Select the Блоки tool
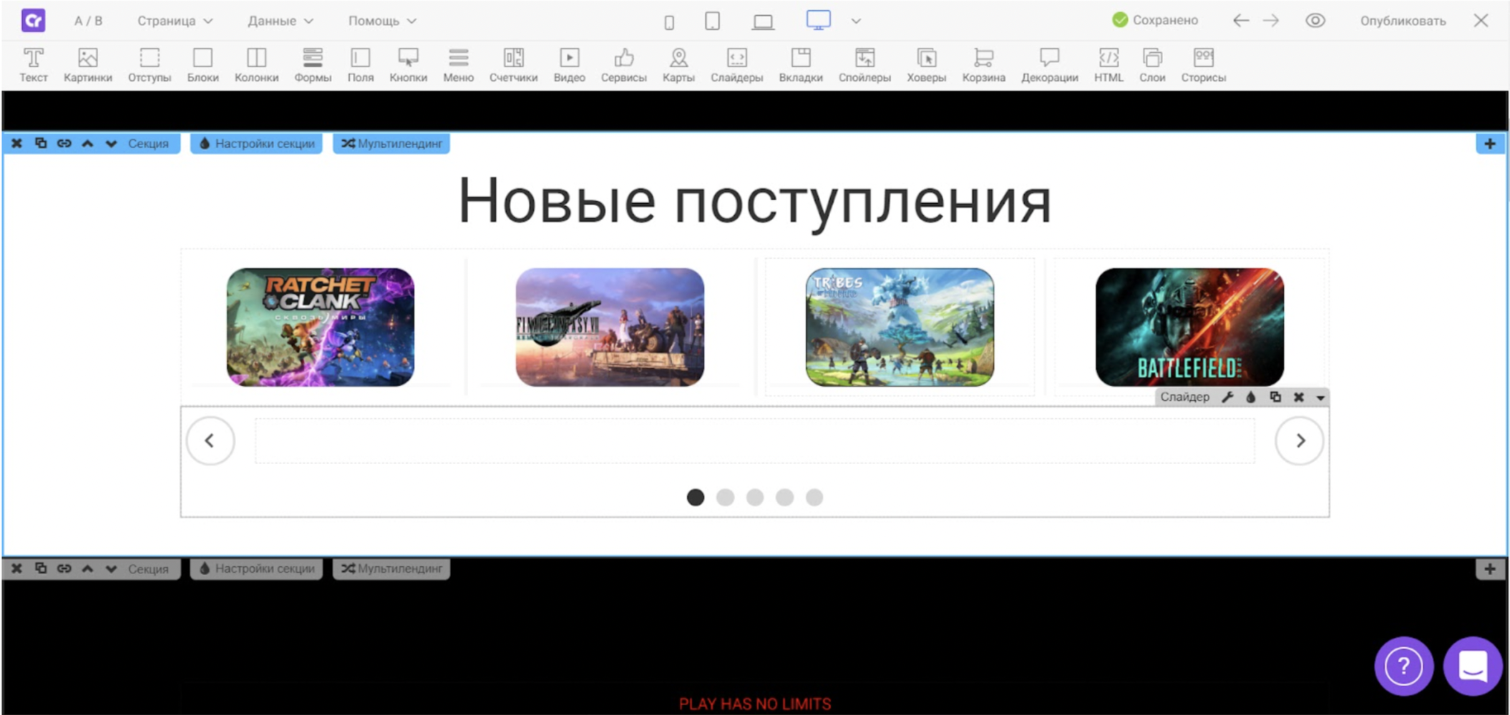This screenshot has height=715, width=1510. click(x=203, y=65)
